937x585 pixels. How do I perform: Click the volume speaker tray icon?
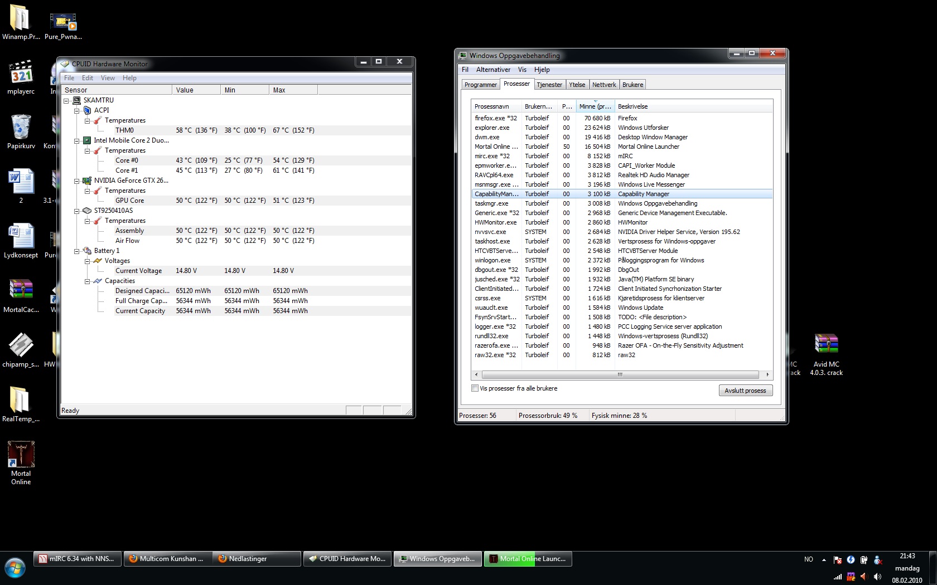877,577
